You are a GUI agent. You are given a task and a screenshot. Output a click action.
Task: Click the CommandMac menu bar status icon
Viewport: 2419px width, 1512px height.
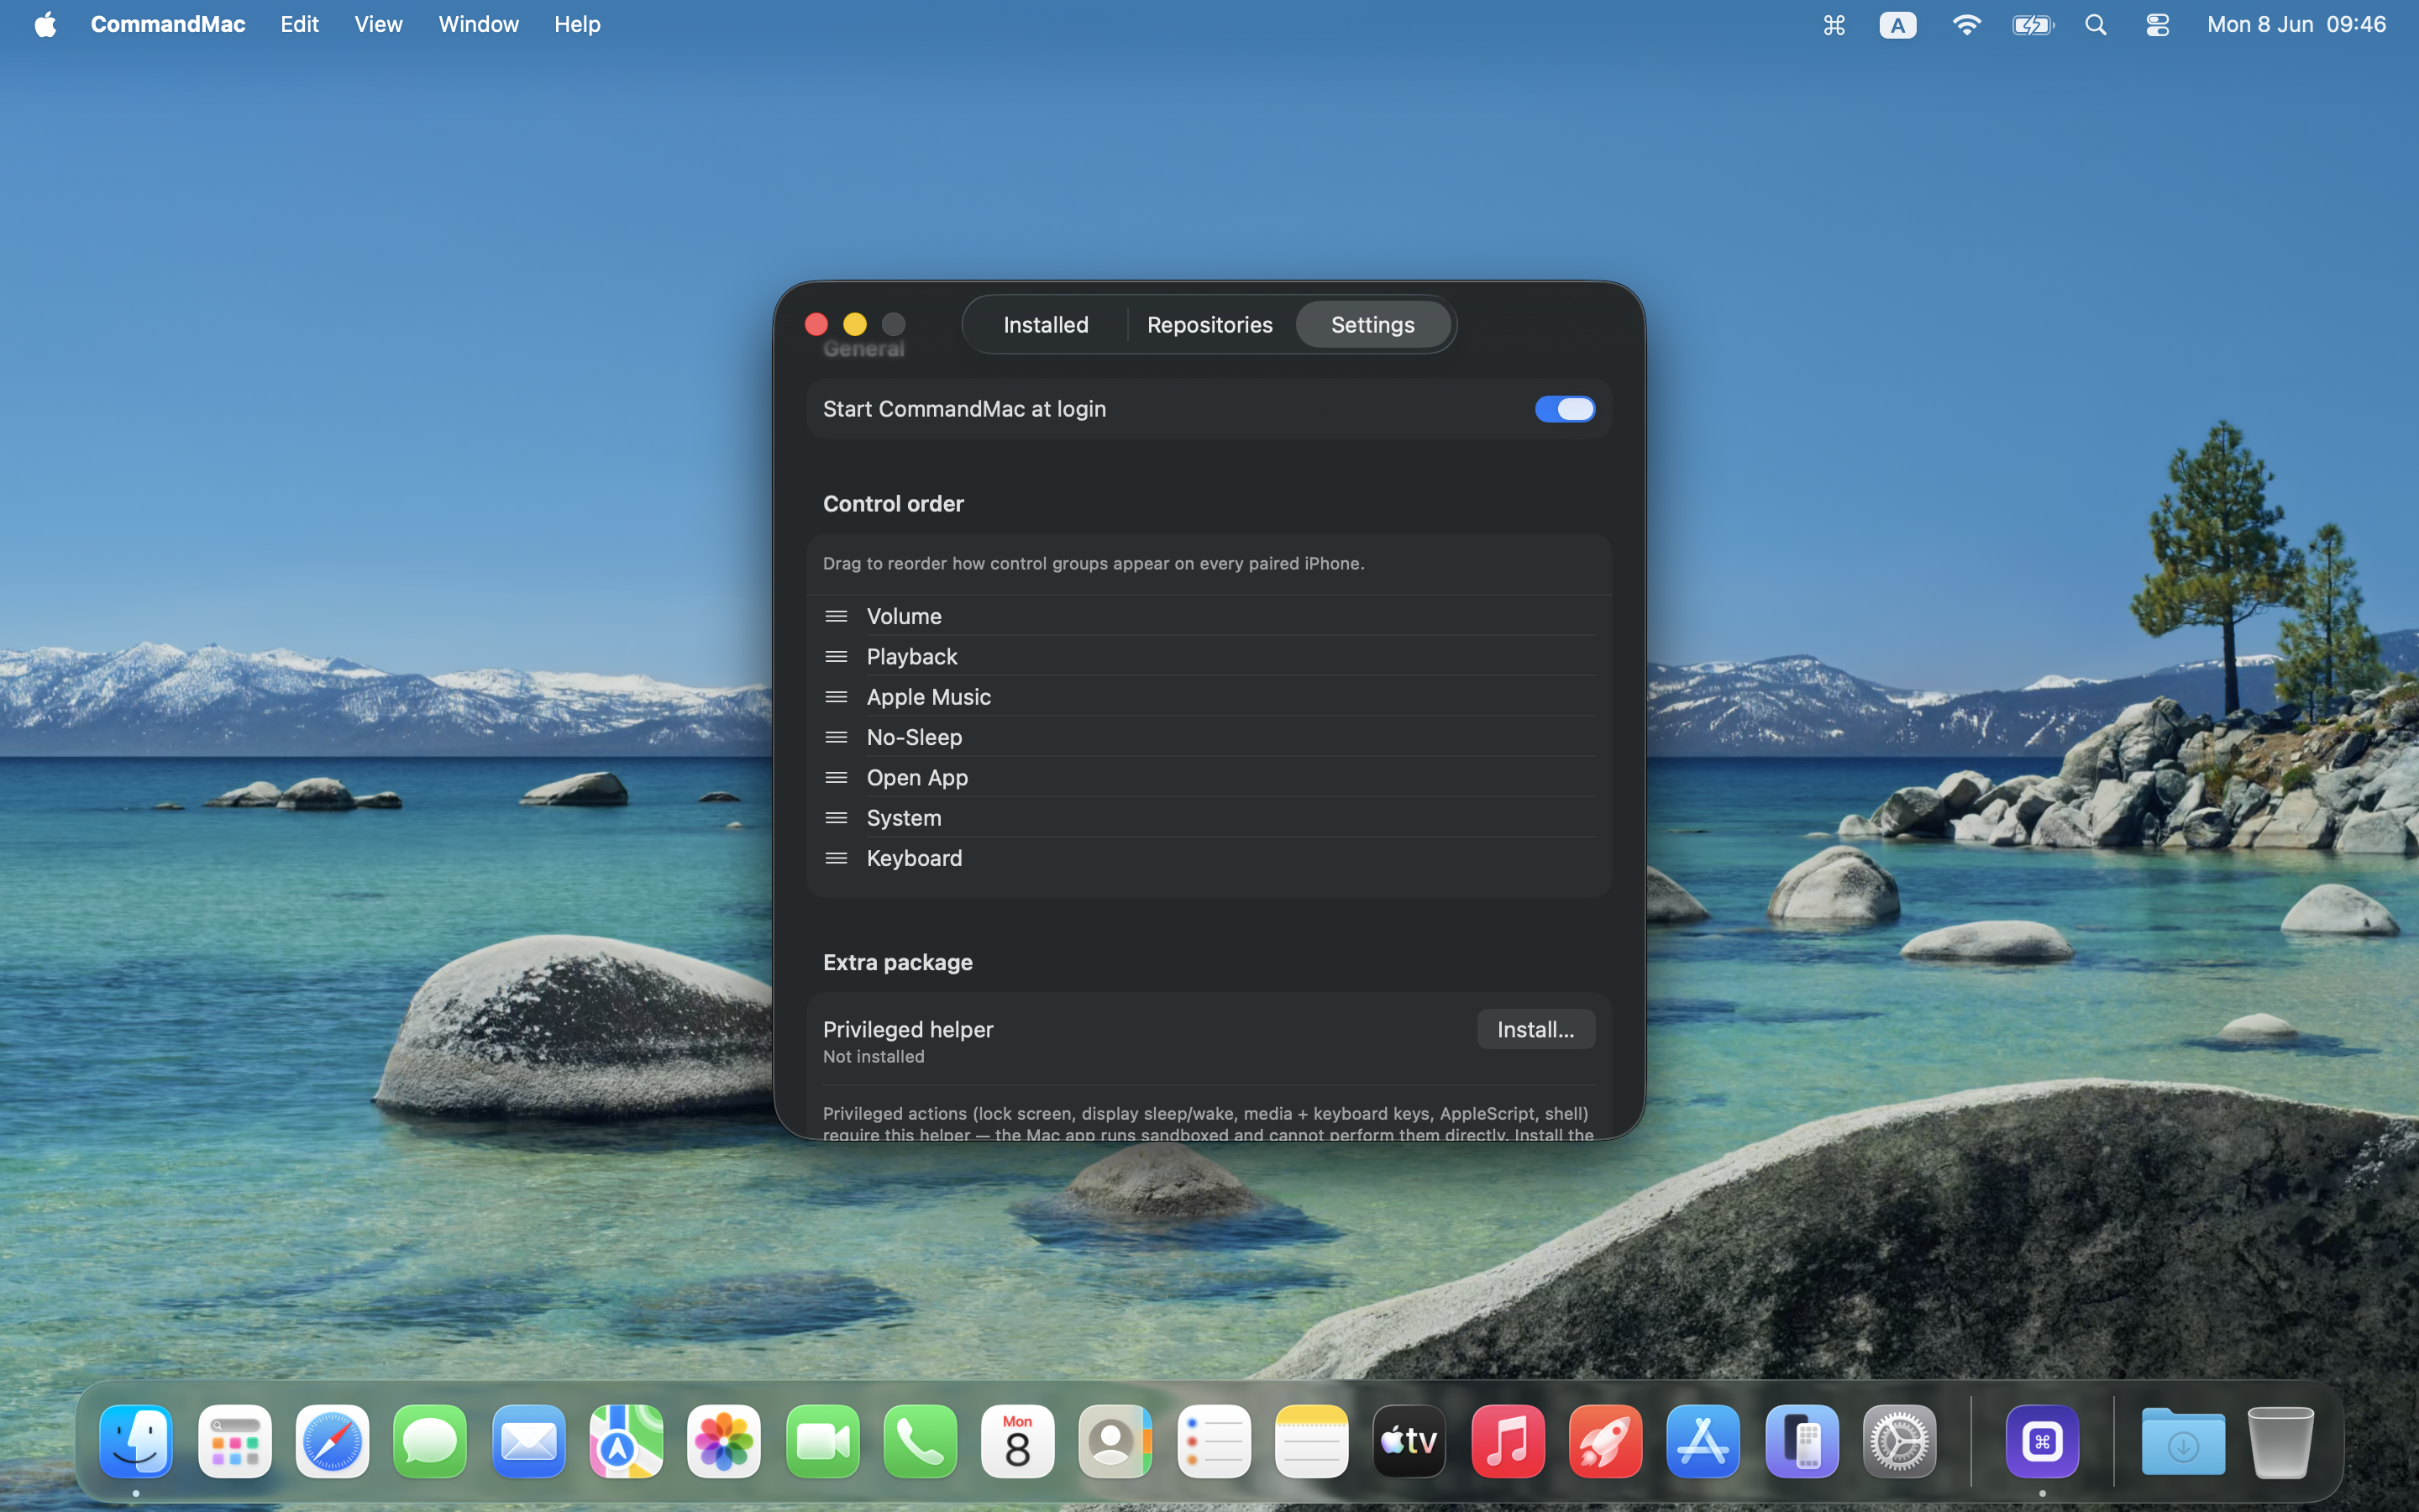tap(1834, 25)
